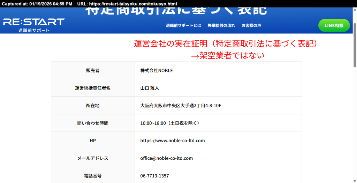Viewport: 357px width, 183px height.
Task: Click https://www.noble-co-ltd.com text
Action: [x=173, y=141]
